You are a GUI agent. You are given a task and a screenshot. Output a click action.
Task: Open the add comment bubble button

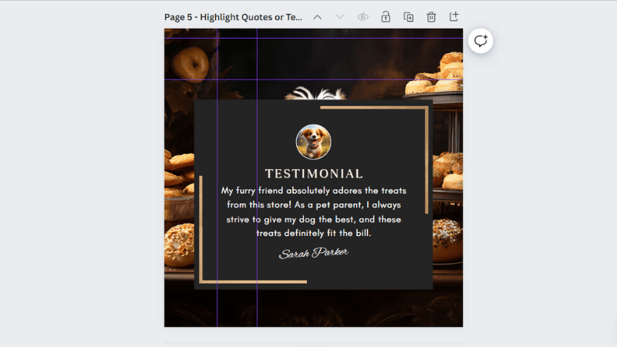480,41
